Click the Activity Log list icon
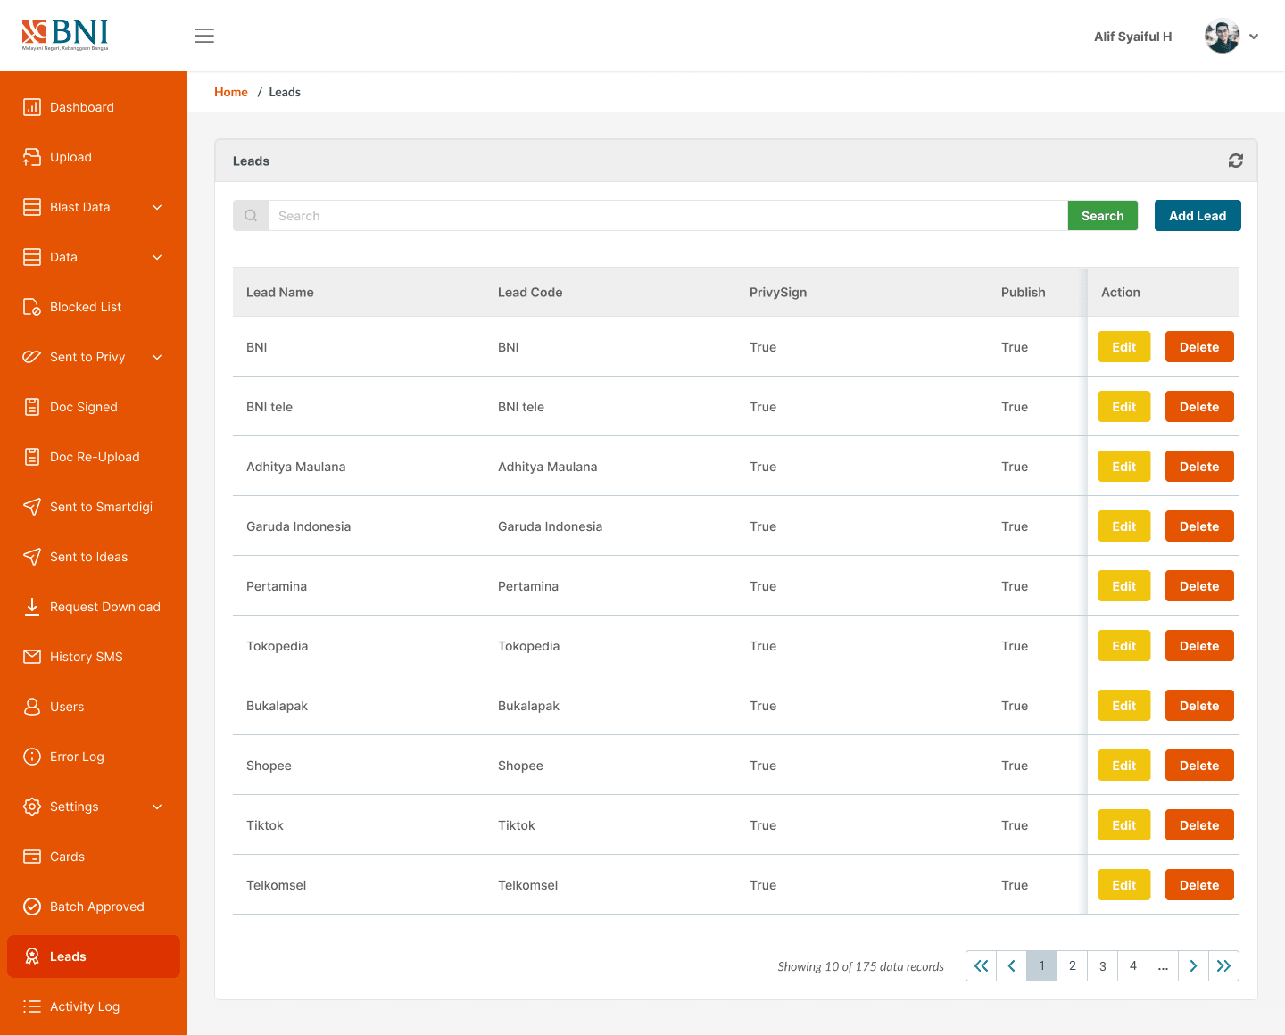Screen dimensions: 1285x1035 pyautogui.click(x=32, y=1006)
